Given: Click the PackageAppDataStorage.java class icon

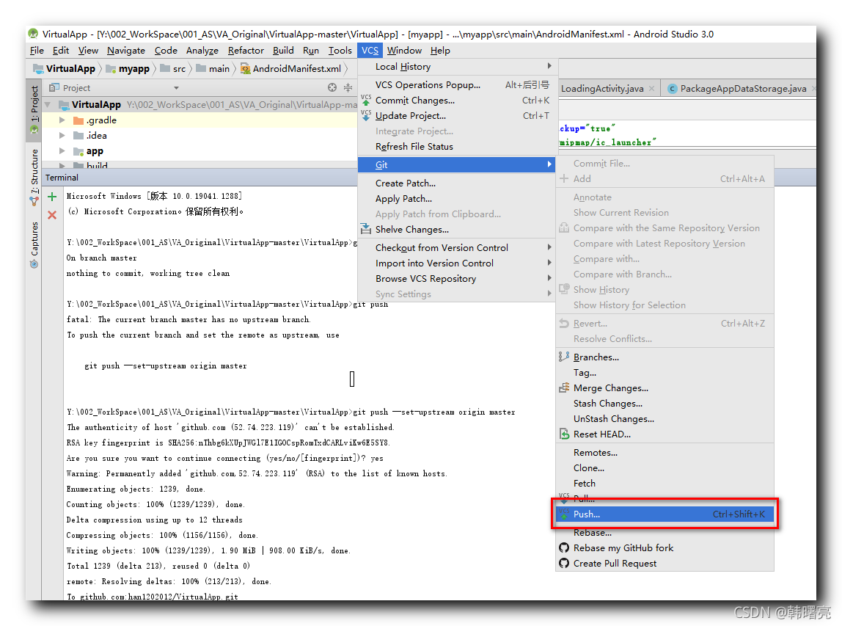Looking at the screenshot, I should tap(672, 89).
